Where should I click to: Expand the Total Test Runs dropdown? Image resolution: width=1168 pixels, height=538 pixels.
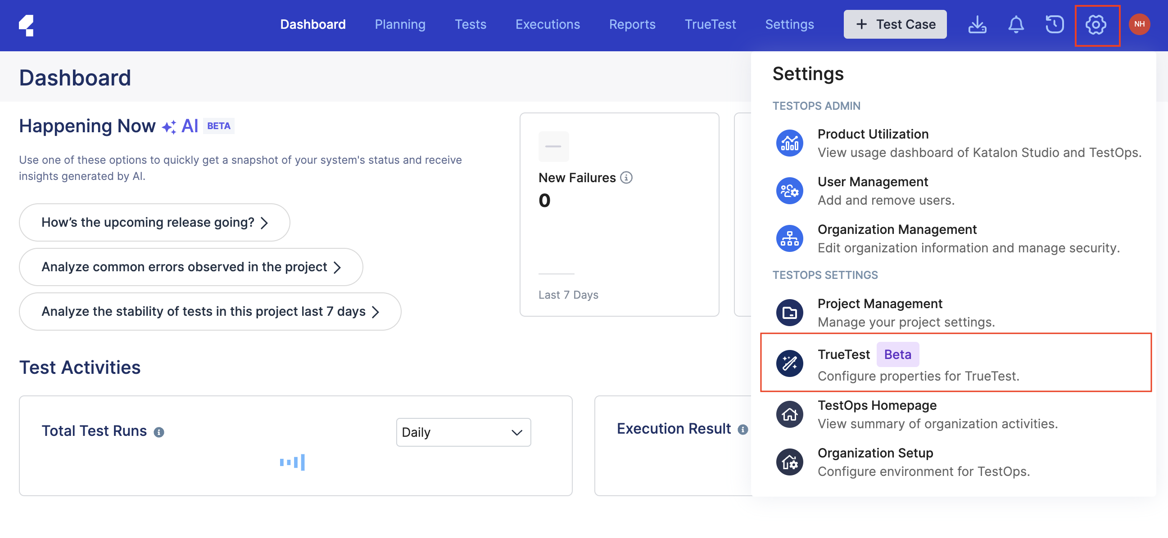[462, 431]
